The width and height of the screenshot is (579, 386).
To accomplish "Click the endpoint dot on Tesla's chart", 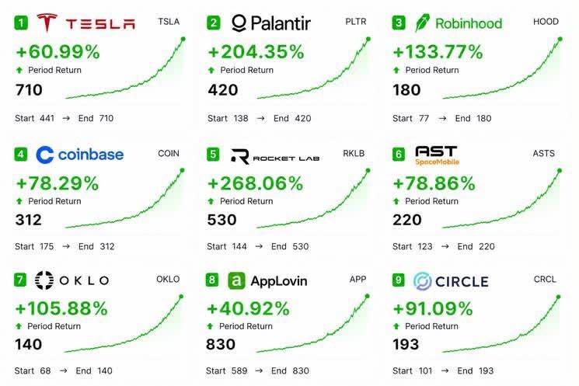I will [x=183, y=39].
